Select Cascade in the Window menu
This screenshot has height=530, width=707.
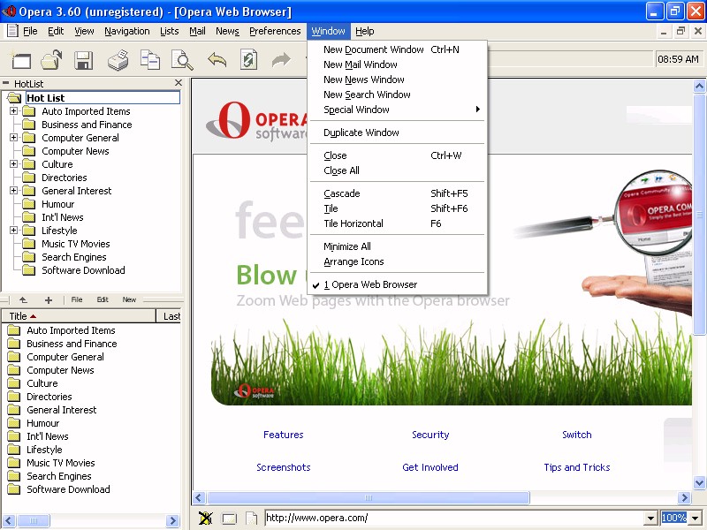(x=397, y=193)
